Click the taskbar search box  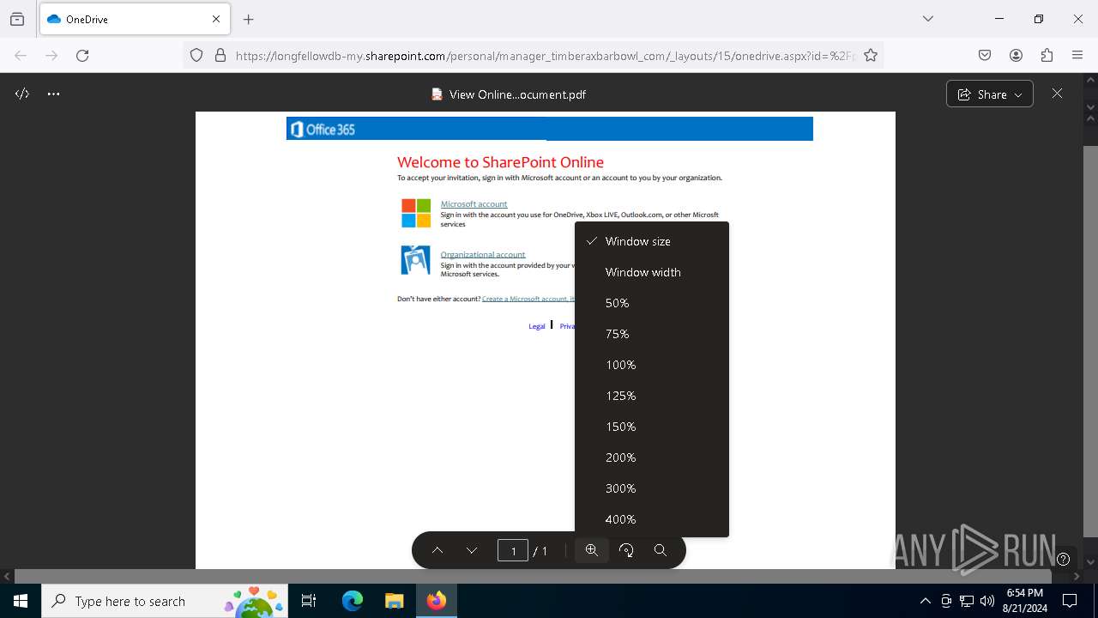[x=166, y=601]
